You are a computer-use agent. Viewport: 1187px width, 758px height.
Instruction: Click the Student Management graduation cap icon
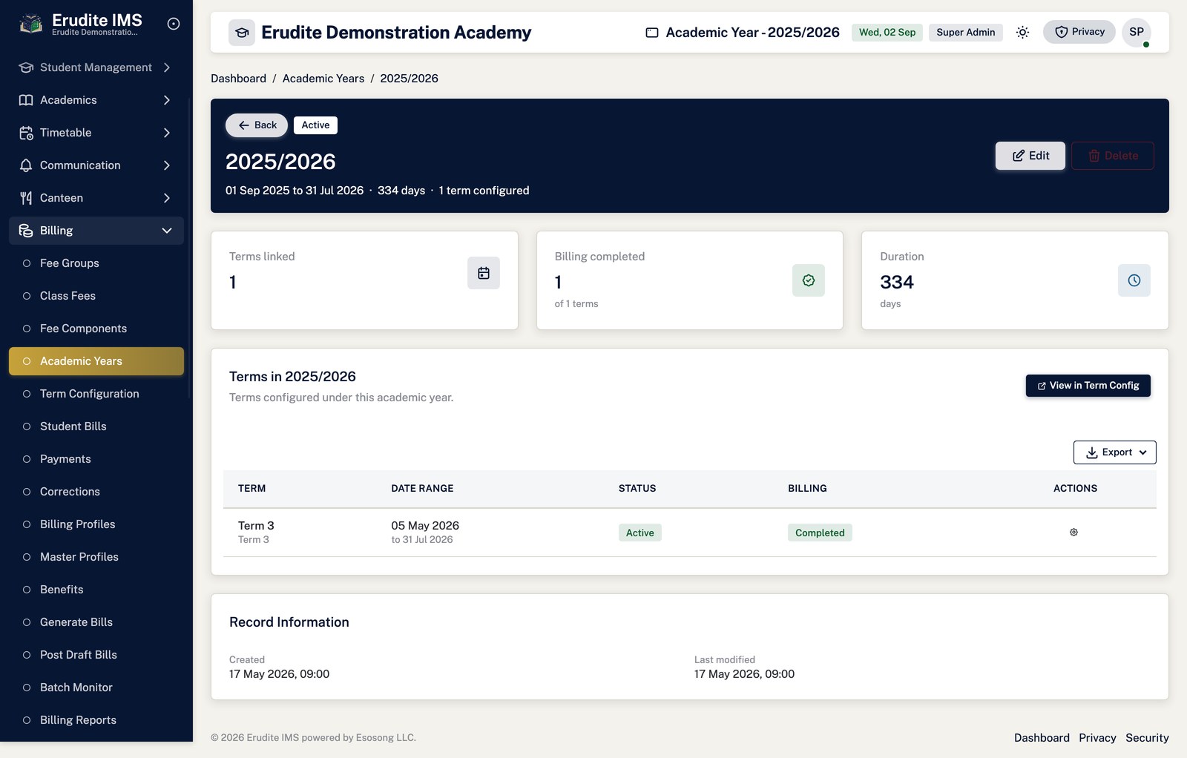pos(26,67)
